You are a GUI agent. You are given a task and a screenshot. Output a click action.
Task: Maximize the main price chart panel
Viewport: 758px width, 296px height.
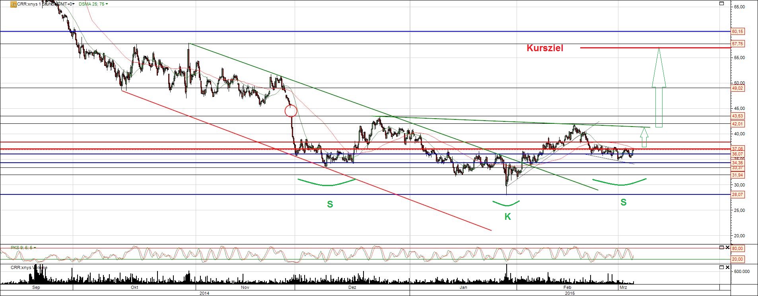pyautogui.click(x=722, y=4)
